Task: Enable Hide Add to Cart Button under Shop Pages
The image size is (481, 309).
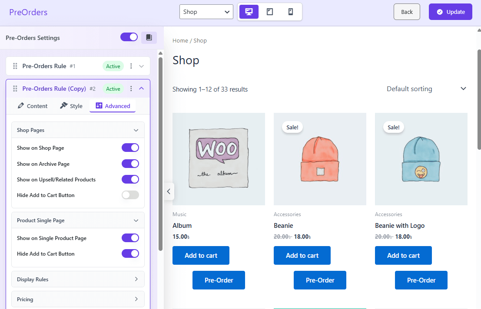Action: (x=130, y=195)
